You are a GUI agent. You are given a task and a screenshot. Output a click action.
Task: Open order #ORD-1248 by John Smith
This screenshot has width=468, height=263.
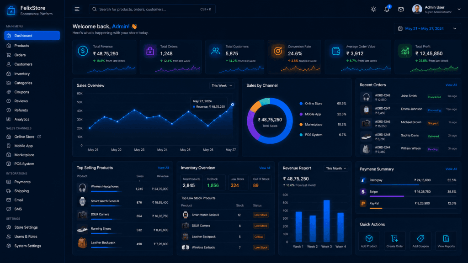click(x=408, y=97)
